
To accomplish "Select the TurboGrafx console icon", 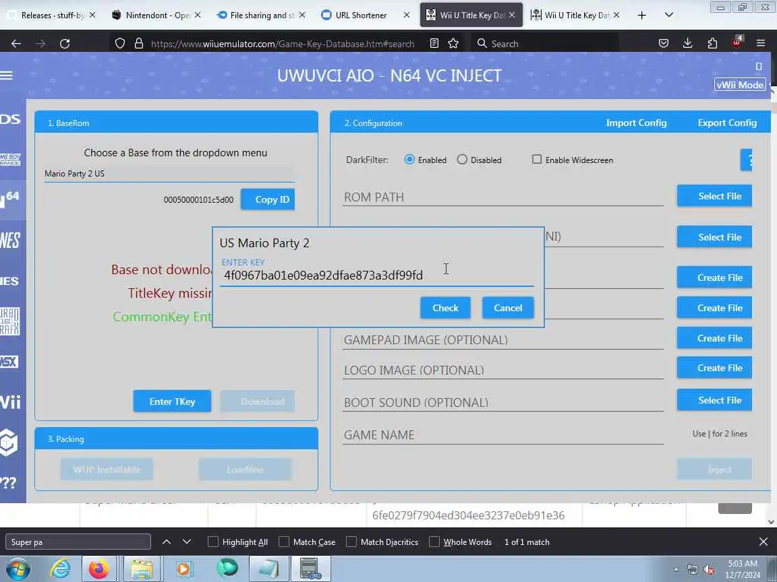I will (10, 321).
